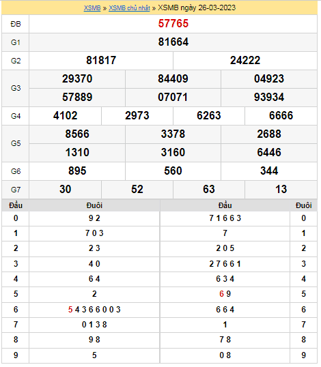Viewport: 321px width, 367px height.
Task: Click G6 number 560
Action: click(x=173, y=171)
